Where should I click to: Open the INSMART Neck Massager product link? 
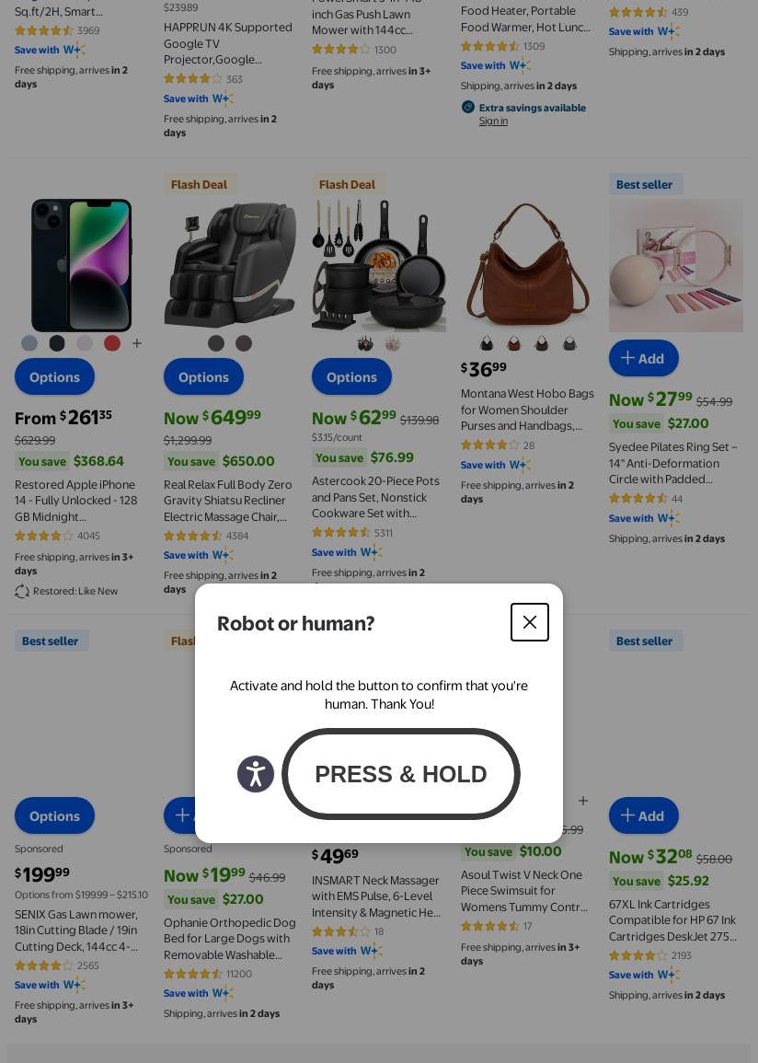pyautogui.click(x=376, y=896)
